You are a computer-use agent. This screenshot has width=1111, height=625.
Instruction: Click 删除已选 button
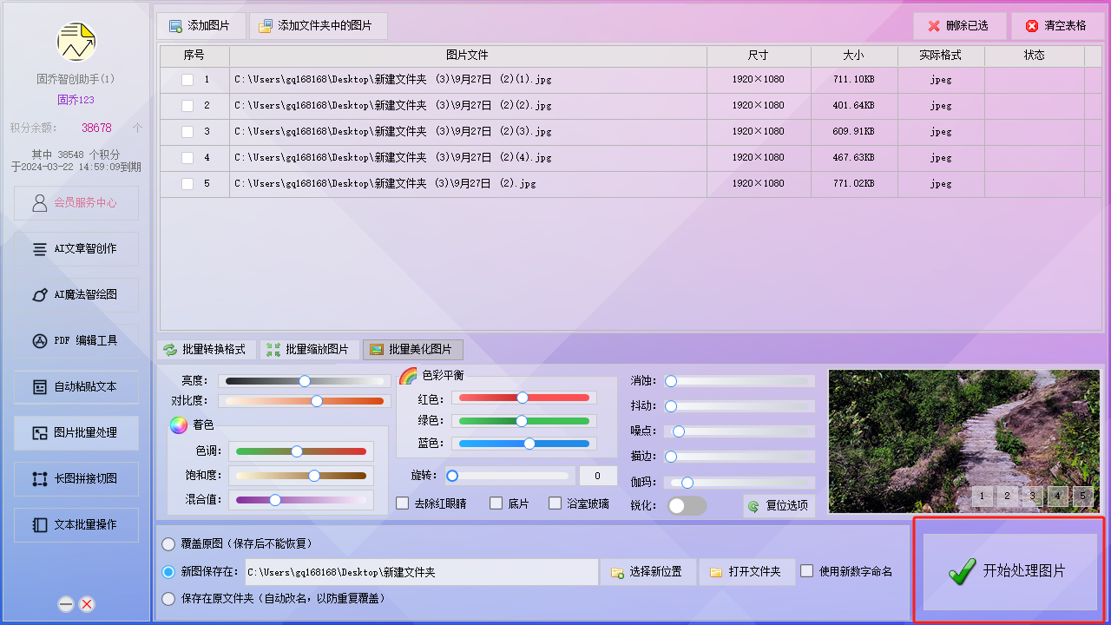(x=959, y=26)
